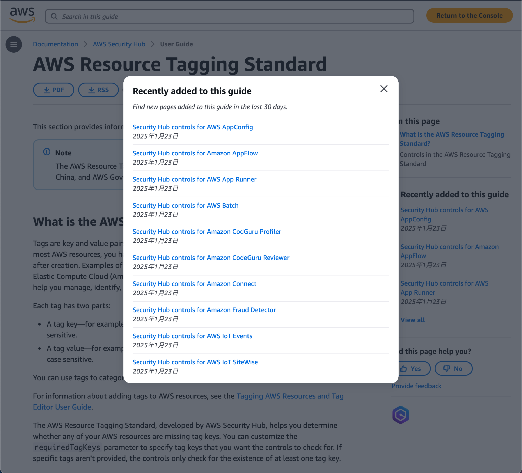Select What is the AWS Resource Tagging Standard
This screenshot has width=522, height=473.
click(x=452, y=139)
